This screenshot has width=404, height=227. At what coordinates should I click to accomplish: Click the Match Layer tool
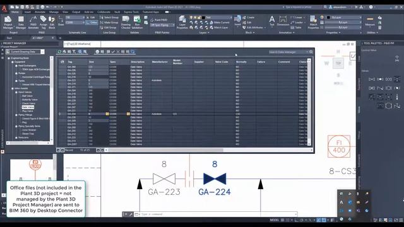coord(219,28)
